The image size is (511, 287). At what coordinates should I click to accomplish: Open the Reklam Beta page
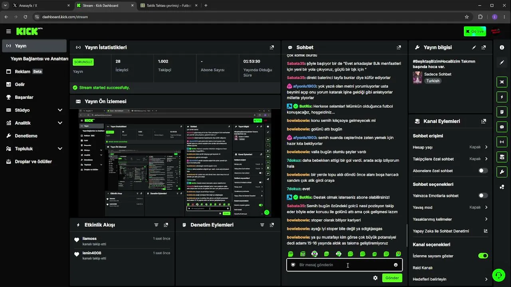[34, 71]
